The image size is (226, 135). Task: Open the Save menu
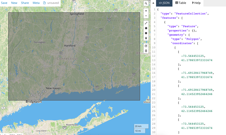[4, 3]
